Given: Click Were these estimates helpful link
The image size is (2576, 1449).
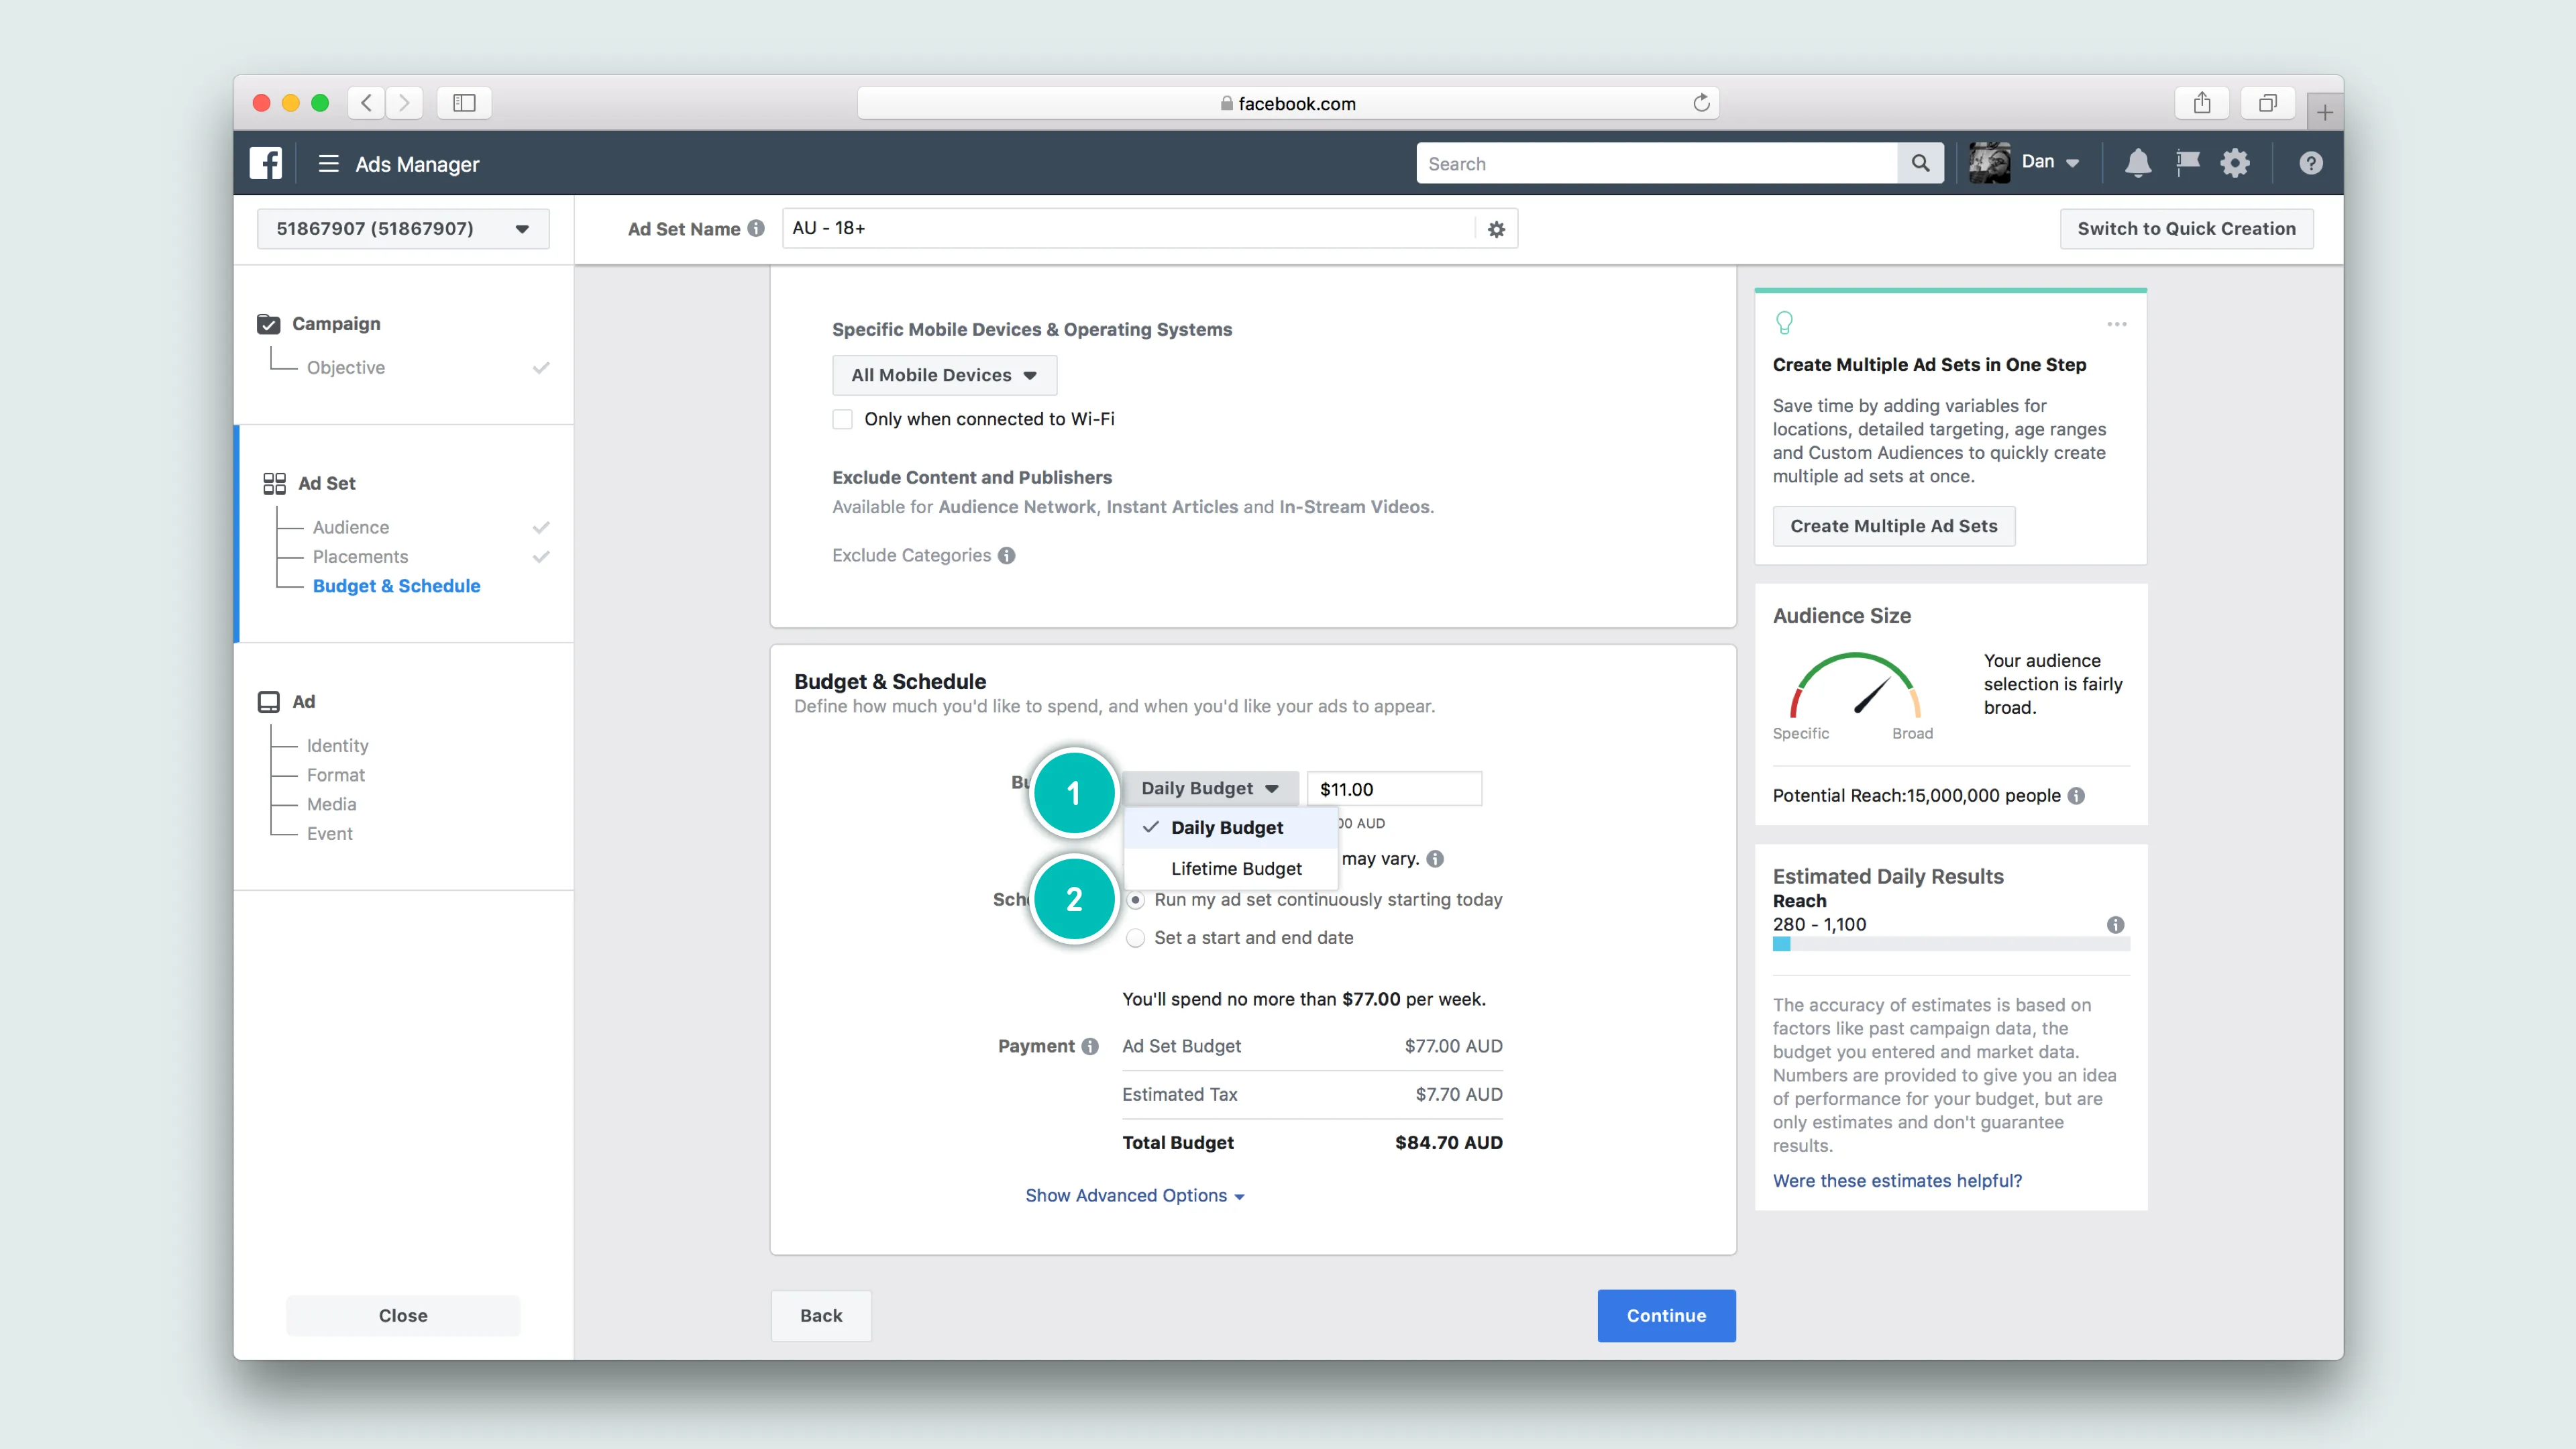Looking at the screenshot, I should pyautogui.click(x=1897, y=1180).
